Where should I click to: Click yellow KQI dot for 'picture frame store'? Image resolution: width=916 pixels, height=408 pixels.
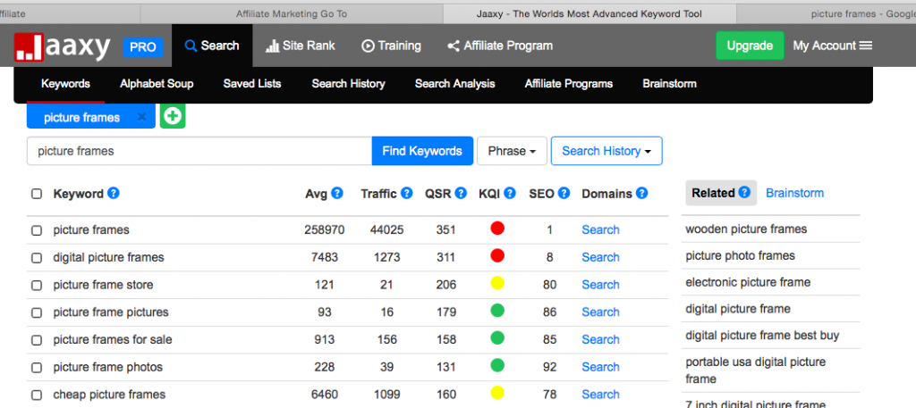point(497,283)
